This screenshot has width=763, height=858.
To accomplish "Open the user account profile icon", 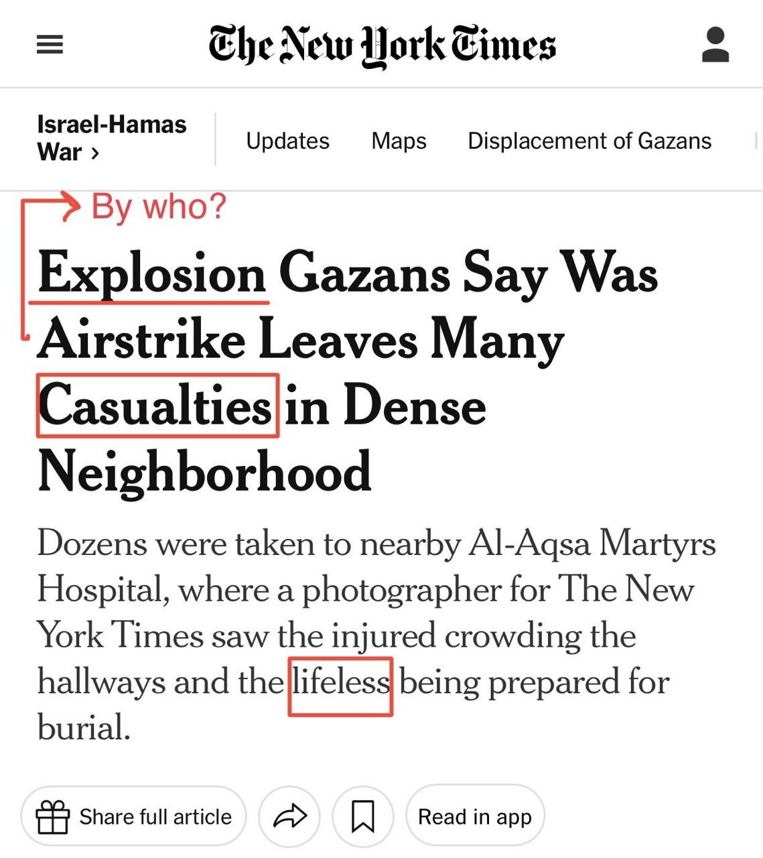I will (x=715, y=45).
